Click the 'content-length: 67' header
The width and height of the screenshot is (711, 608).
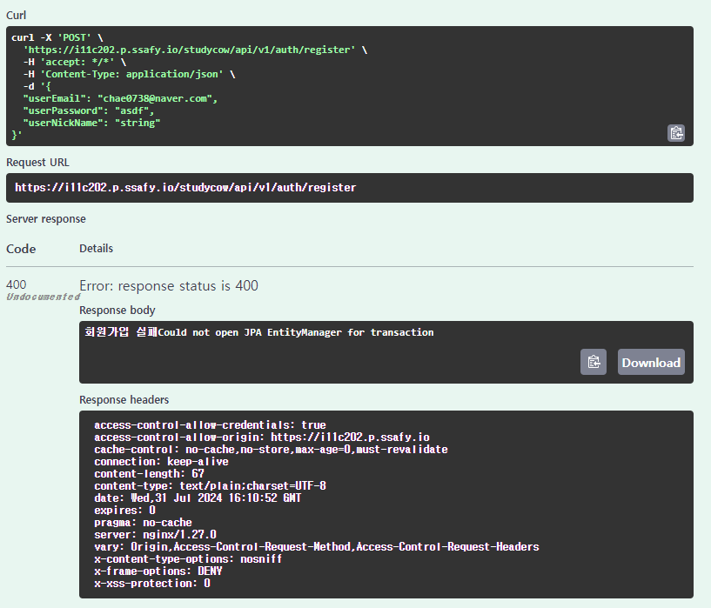tap(149, 474)
